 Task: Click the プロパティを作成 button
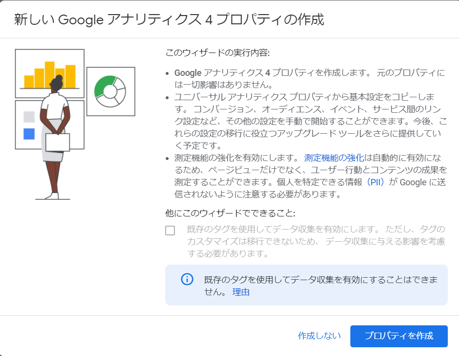coord(399,336)
